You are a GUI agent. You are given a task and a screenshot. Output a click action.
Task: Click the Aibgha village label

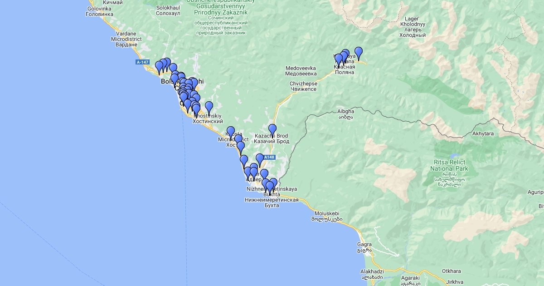346,114
